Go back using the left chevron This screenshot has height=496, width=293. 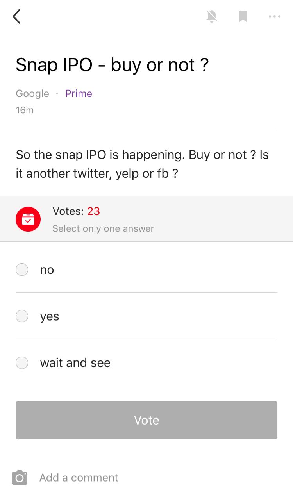tap(16, 17)
